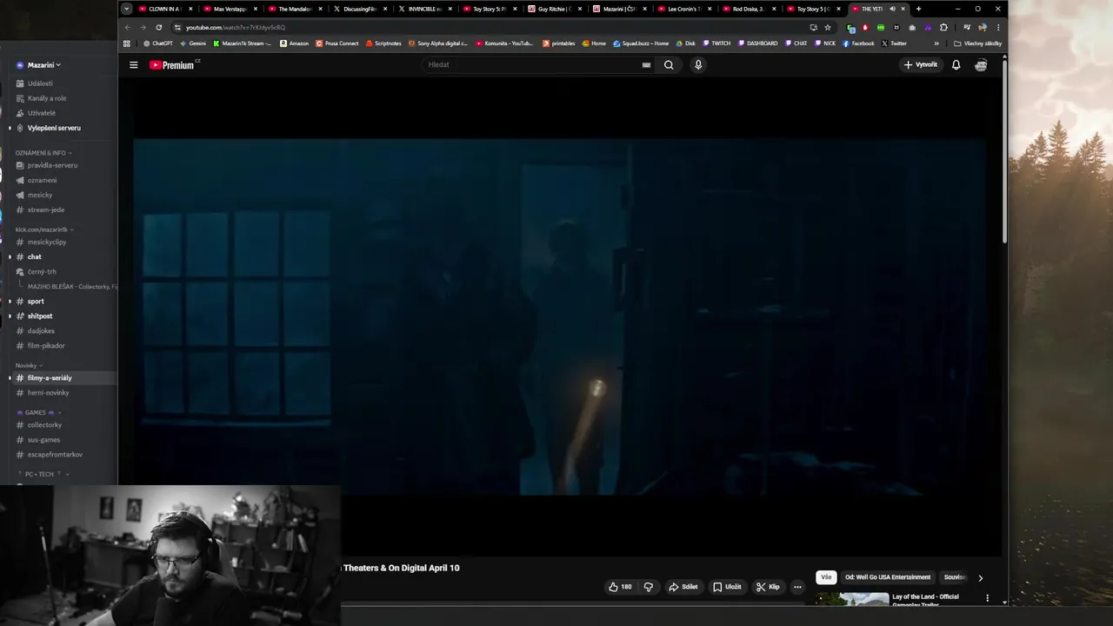Open YouTube notifications bell
This screenshot has height=626, width=1113.
pyautogui.click(x=956, y=65)
